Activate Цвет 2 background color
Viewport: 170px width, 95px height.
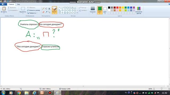tap(105, 10)
